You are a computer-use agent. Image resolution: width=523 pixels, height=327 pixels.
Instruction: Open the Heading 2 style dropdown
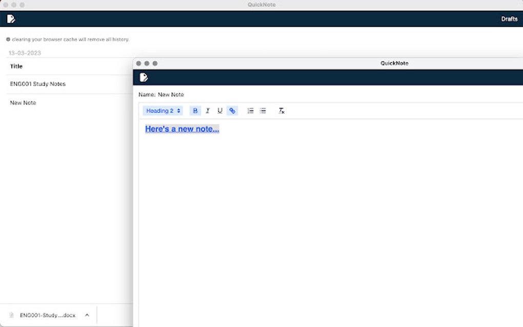[x=163, y=110]
